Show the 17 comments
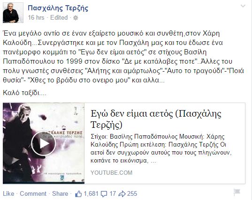Screen dimensions: 252x200 click(113, 193)
